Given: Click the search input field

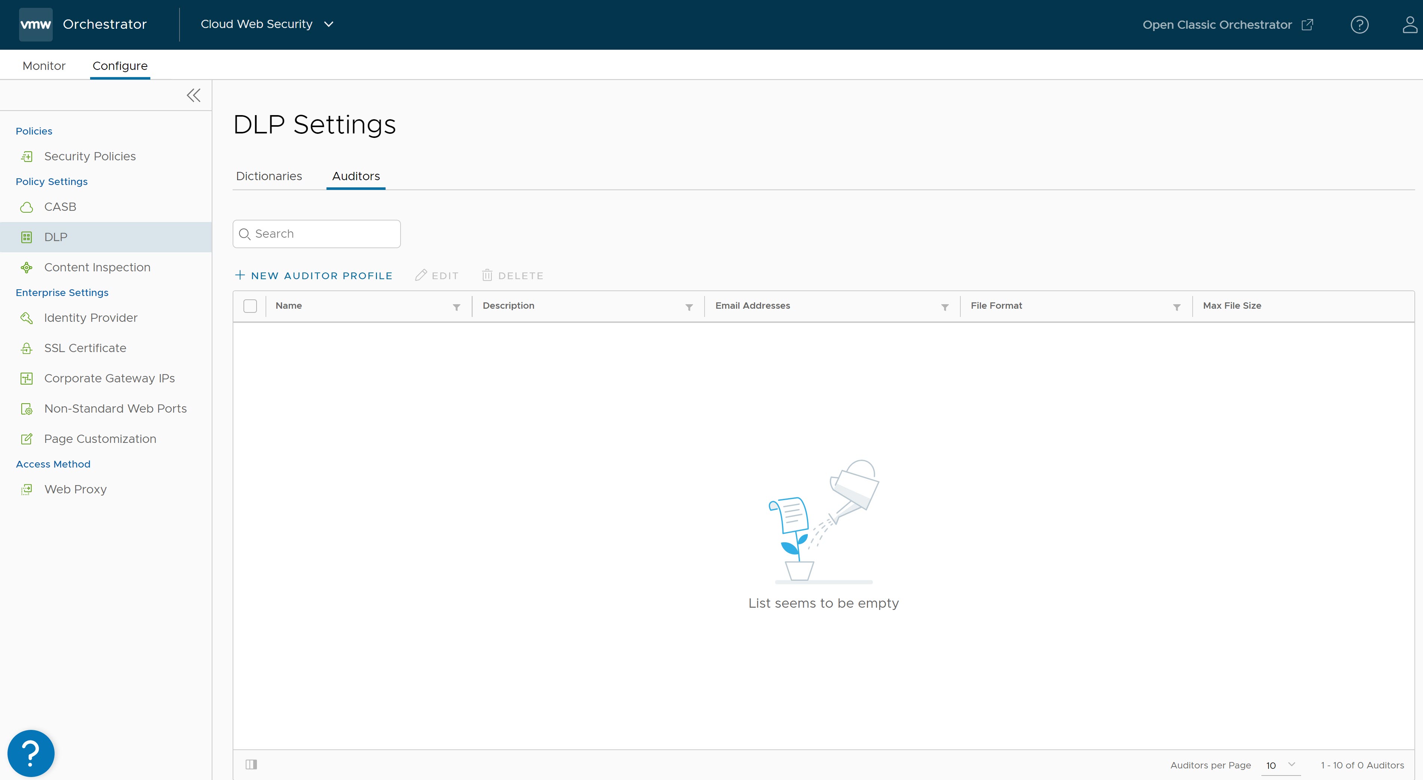Looking at the screenshot, I should (x=317, y=234).
